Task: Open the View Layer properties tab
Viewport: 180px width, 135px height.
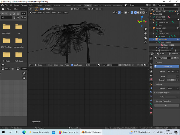Action: 151,72
